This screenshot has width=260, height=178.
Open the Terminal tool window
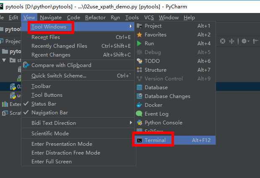pyautogui.click(x=175, y=140)
